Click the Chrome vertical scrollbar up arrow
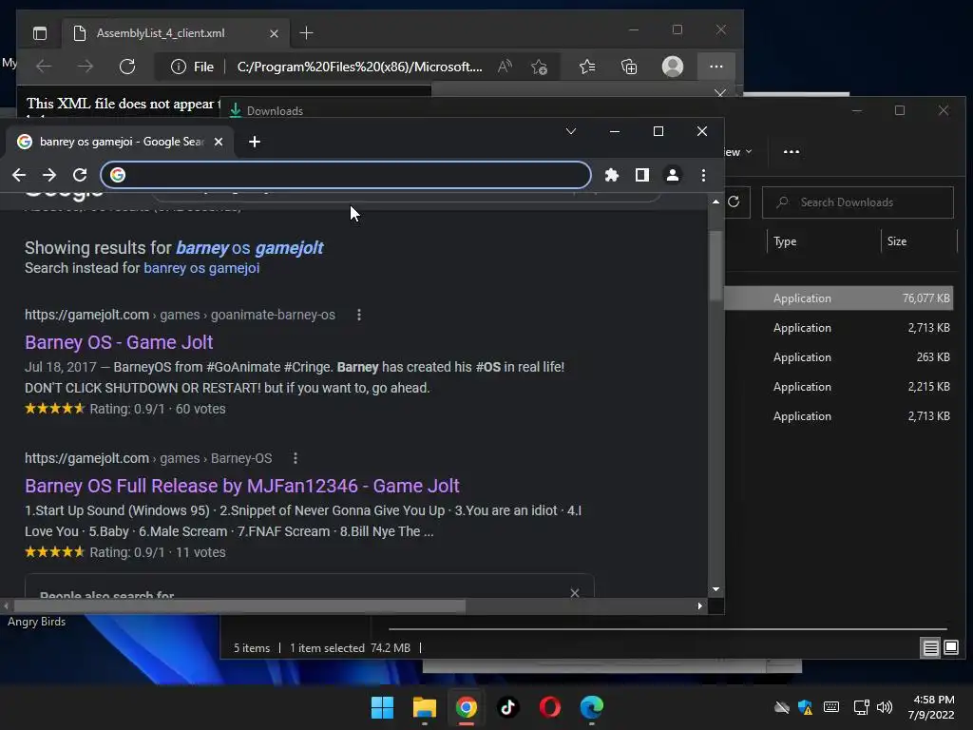973x730 pixels. tap(716, 202)
